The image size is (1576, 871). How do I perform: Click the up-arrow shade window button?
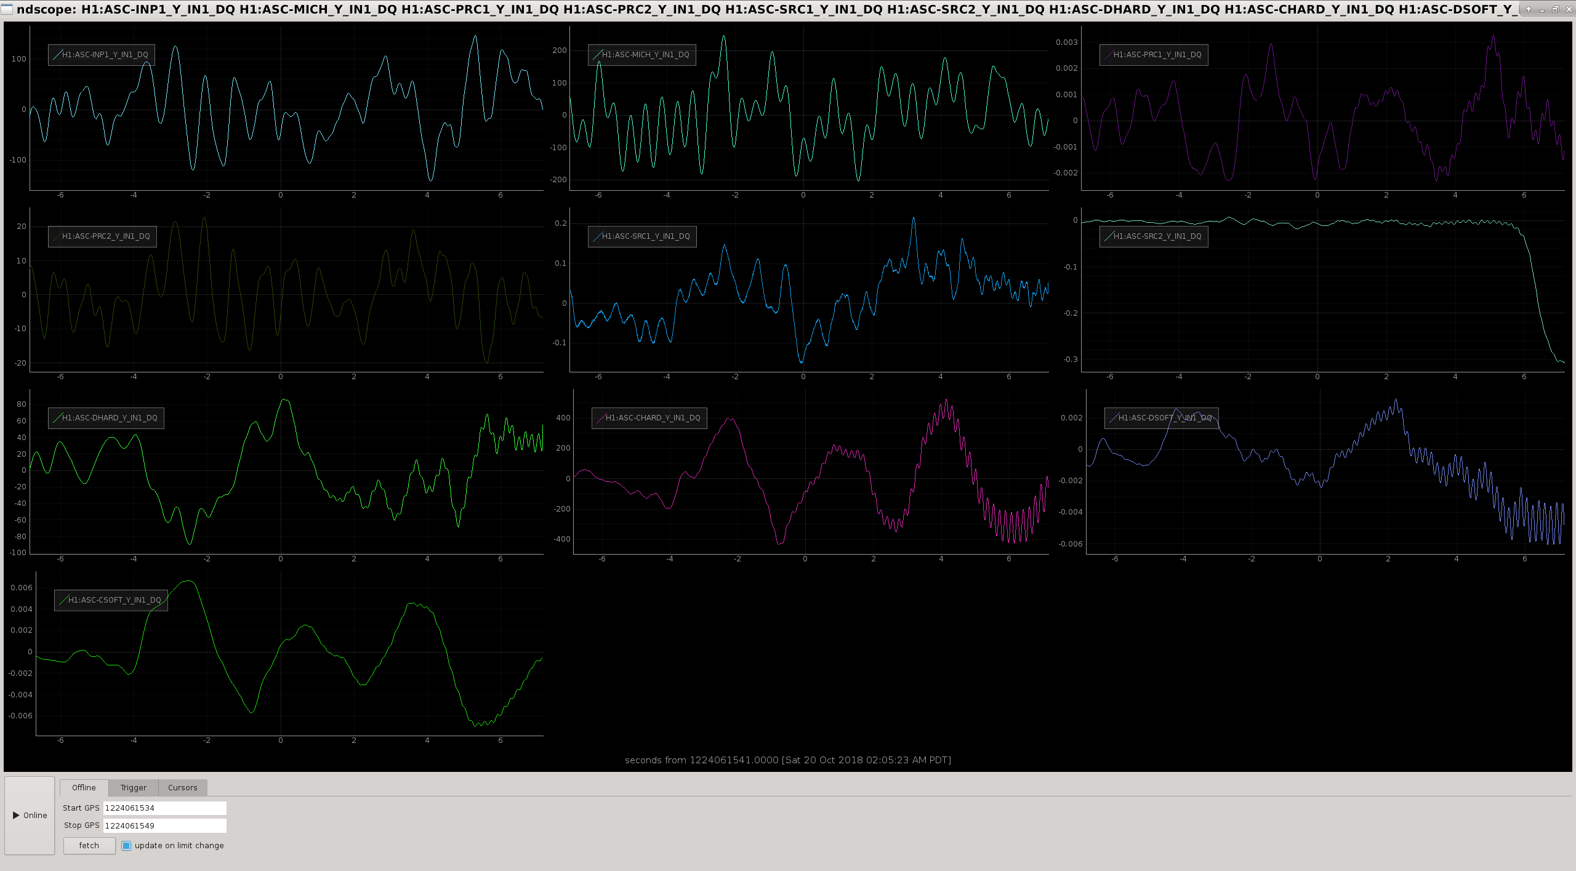click(x=1529, y=10)
